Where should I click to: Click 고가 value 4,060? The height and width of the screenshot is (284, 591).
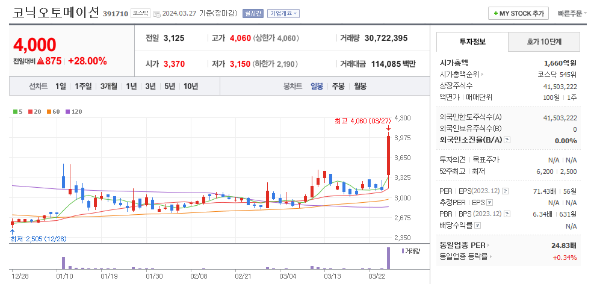click(240, 38)
